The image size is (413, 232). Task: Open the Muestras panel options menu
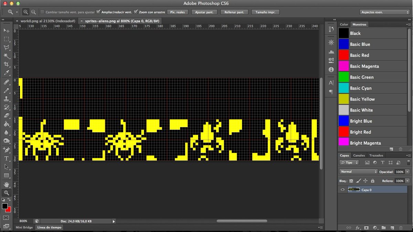[x=408, y=24]
